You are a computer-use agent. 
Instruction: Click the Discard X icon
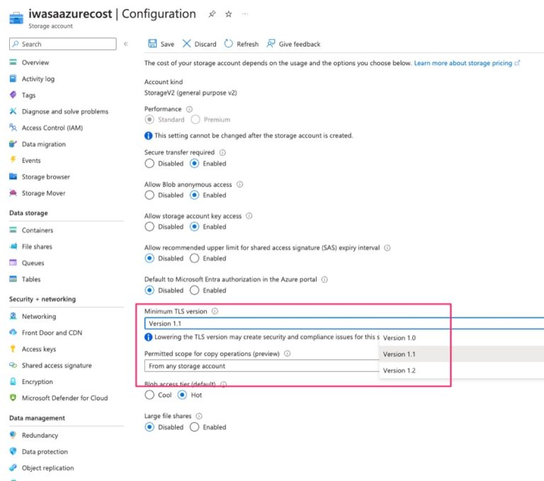coord(187,44)
